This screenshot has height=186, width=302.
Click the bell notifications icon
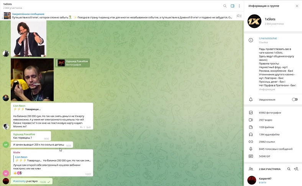click(251, 99)
